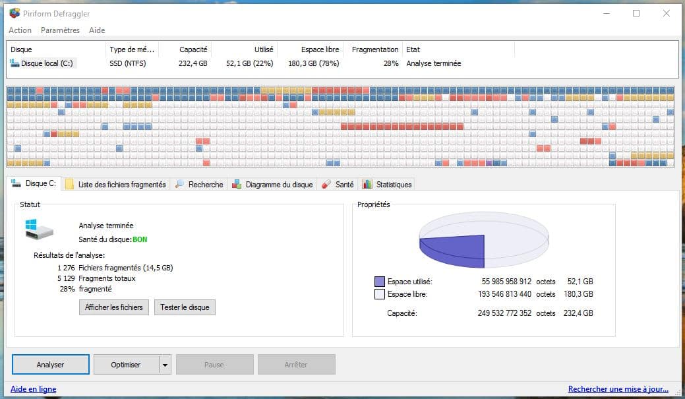Click the Diagramme du disque tab icon
This screenshot has height=399, width=685.
coord(237,185)
